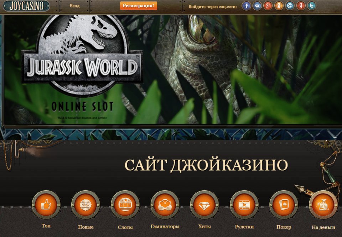Select the Новые category label
This screenshot has height=237, width=342.
[x=86, y=227]
